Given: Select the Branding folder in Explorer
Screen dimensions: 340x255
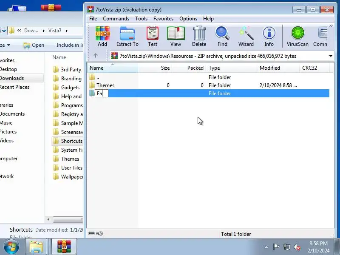Looking at the screenshot, I should (68, 79).
